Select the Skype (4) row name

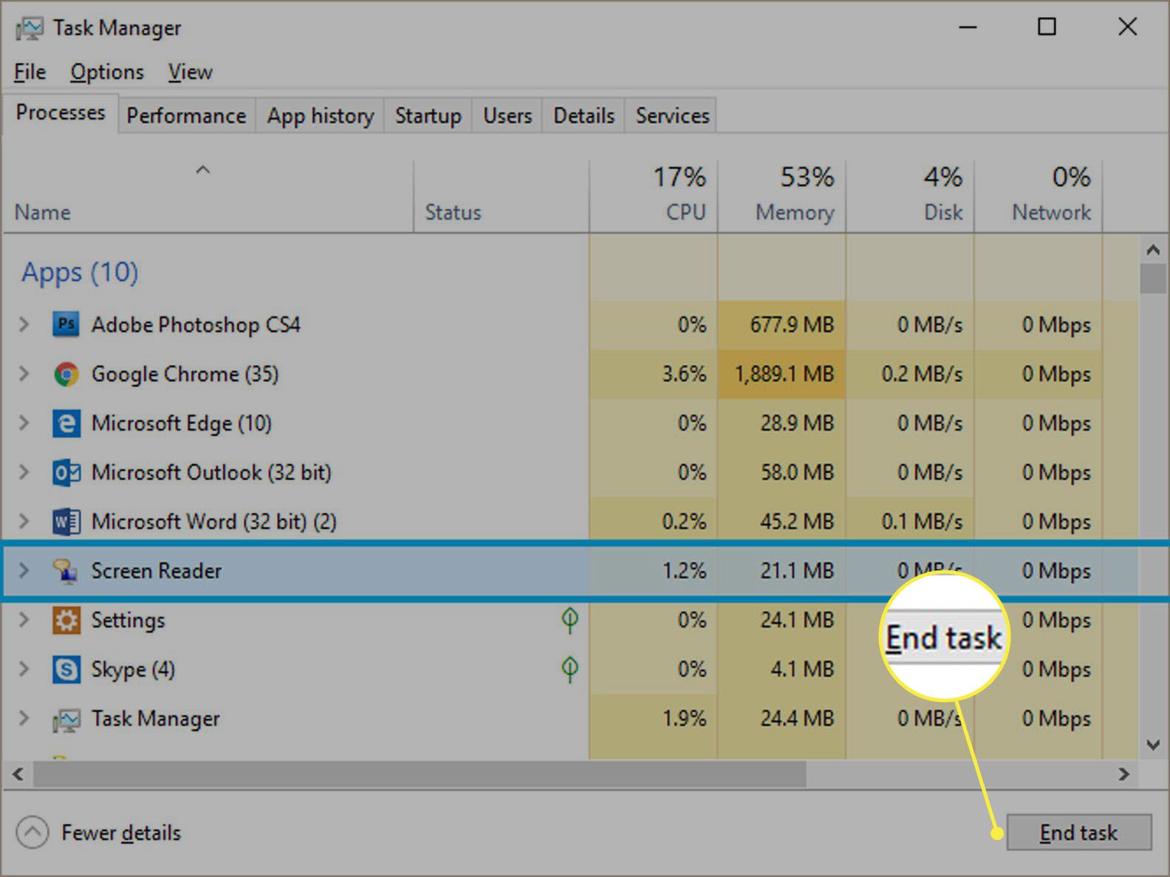[133, 669]
